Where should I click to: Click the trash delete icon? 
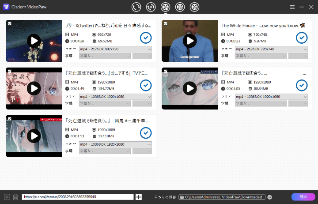tap(15, 197)
